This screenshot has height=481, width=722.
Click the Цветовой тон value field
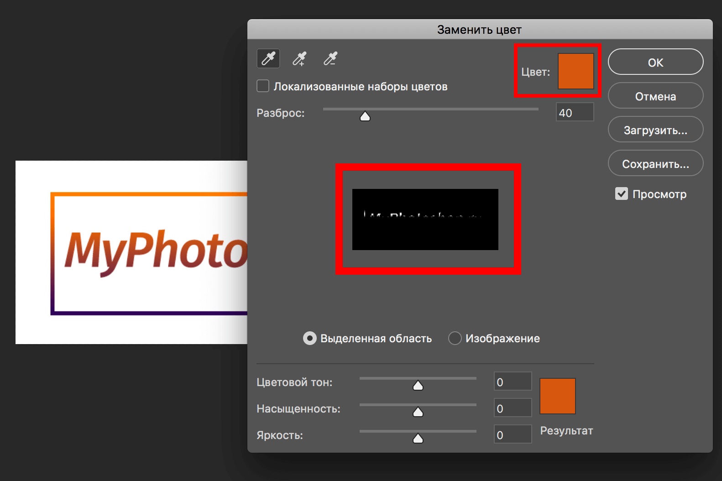[x=513, y=382]
